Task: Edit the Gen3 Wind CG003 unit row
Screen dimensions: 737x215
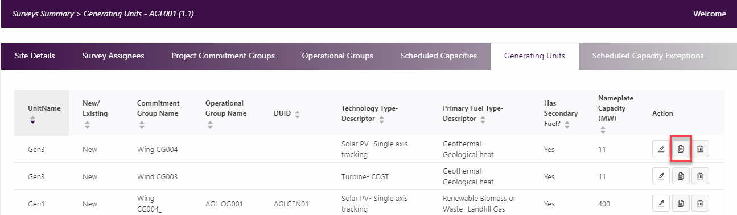Action: click(661, 176)
